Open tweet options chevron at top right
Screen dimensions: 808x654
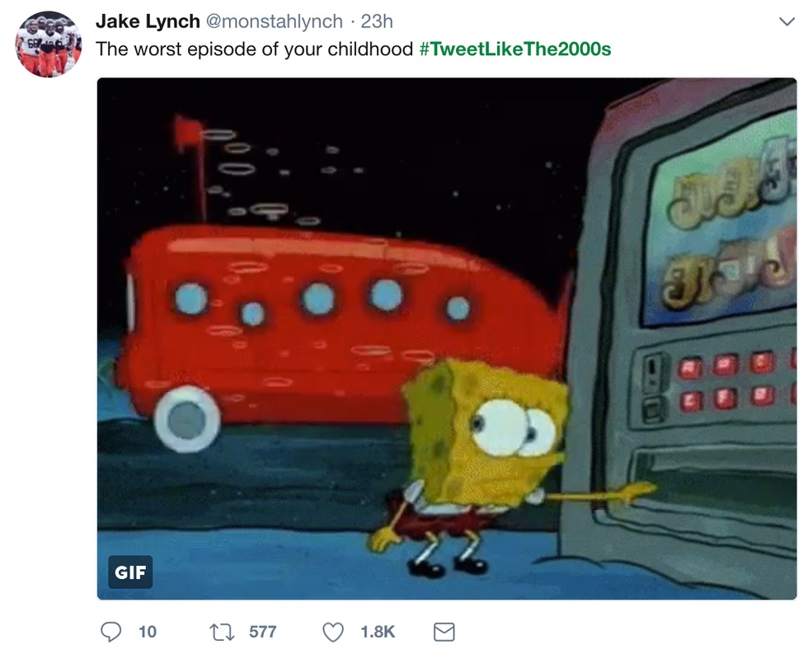(787, 21)
